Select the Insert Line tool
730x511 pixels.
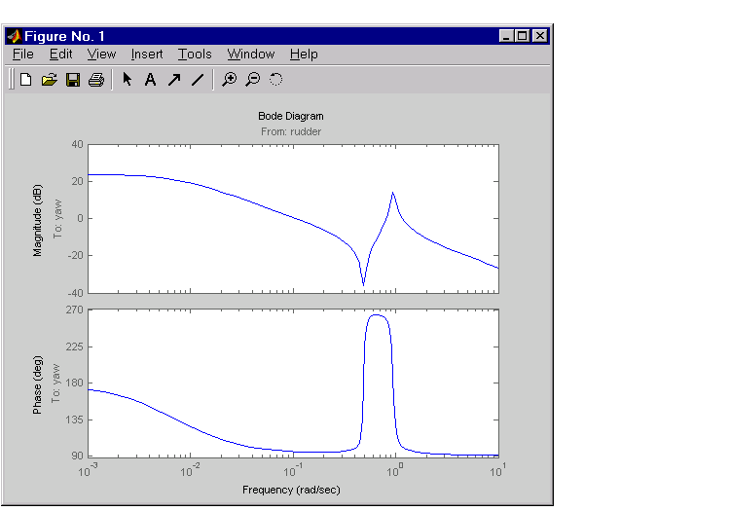click(x=197, y=80)
